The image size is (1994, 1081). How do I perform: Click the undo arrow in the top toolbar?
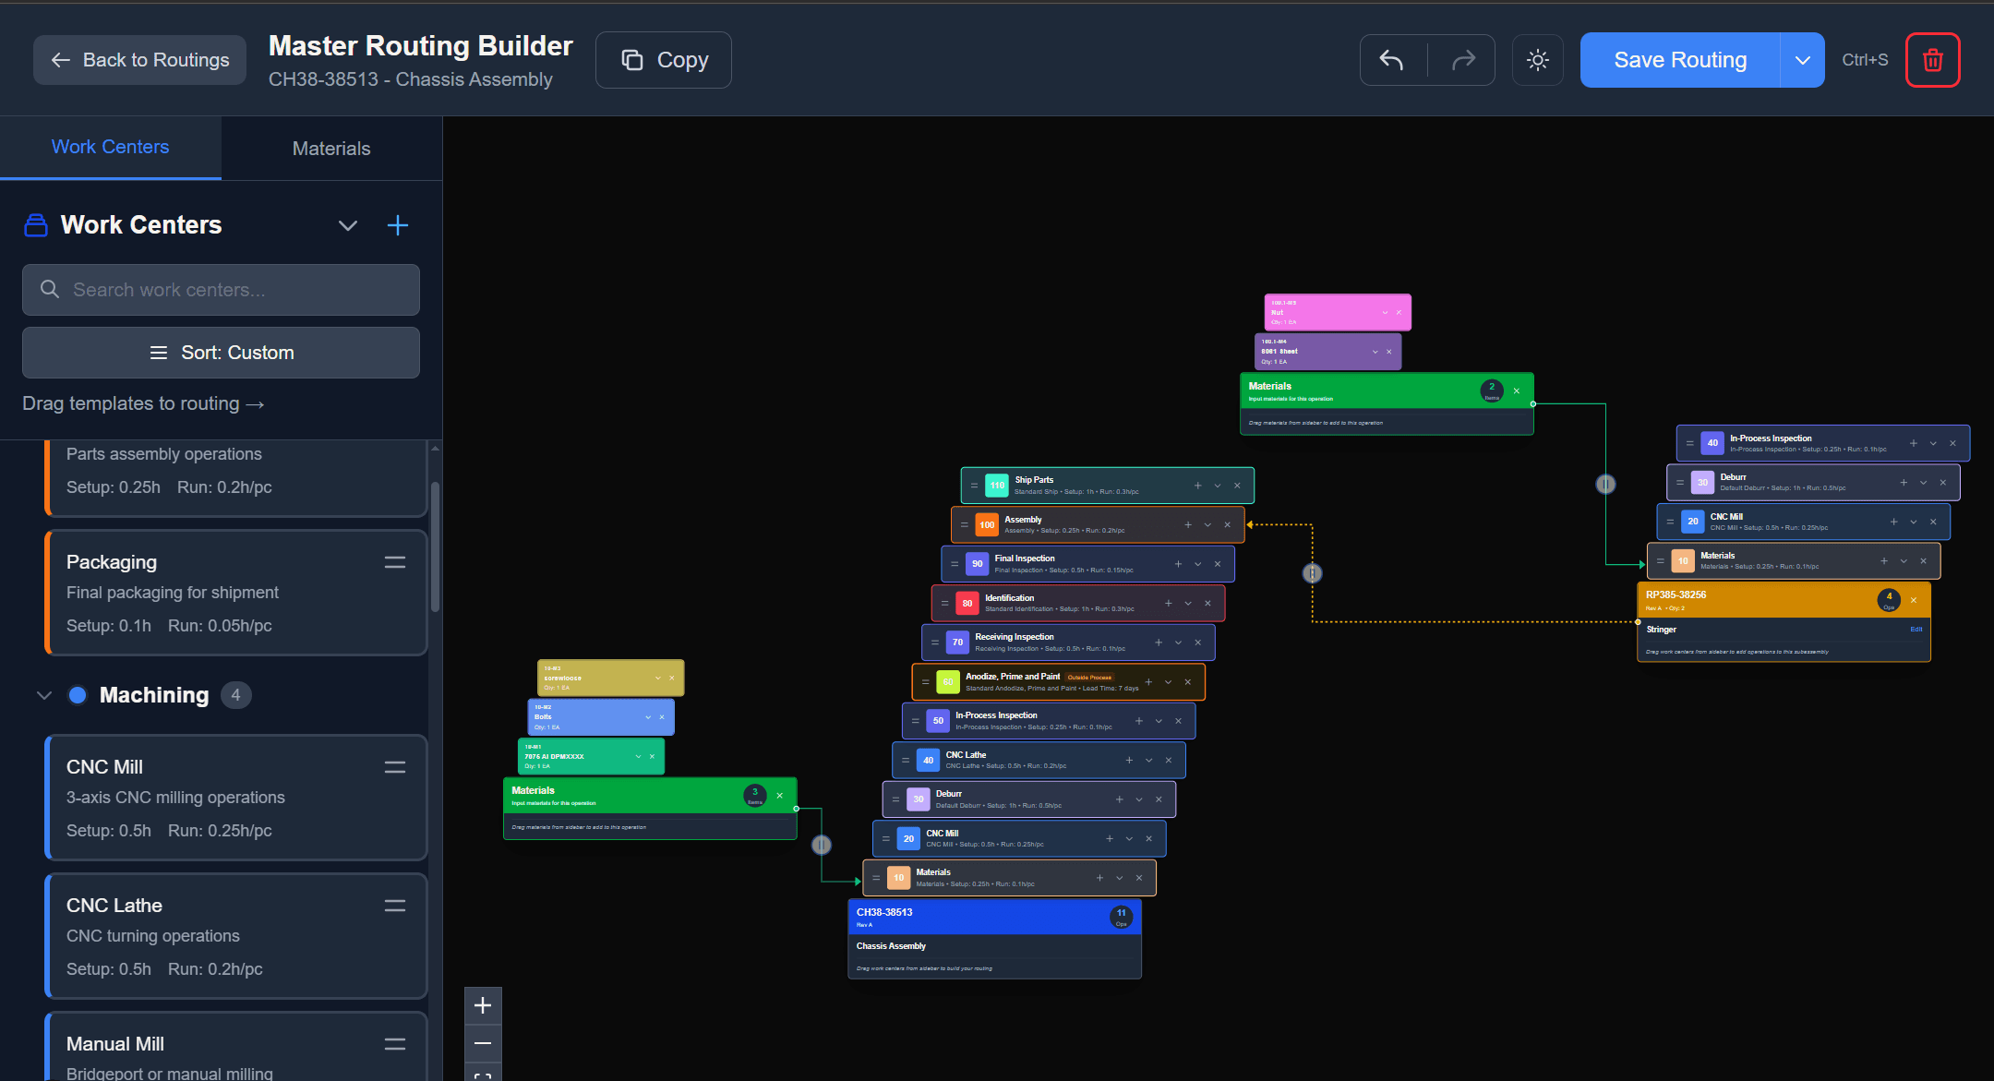pos(1392,59)
